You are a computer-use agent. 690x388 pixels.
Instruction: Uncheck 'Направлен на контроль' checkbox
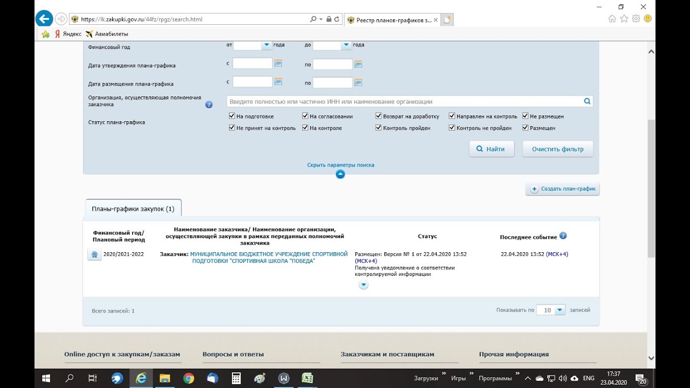pyautogui.click(x=452, y=116)
